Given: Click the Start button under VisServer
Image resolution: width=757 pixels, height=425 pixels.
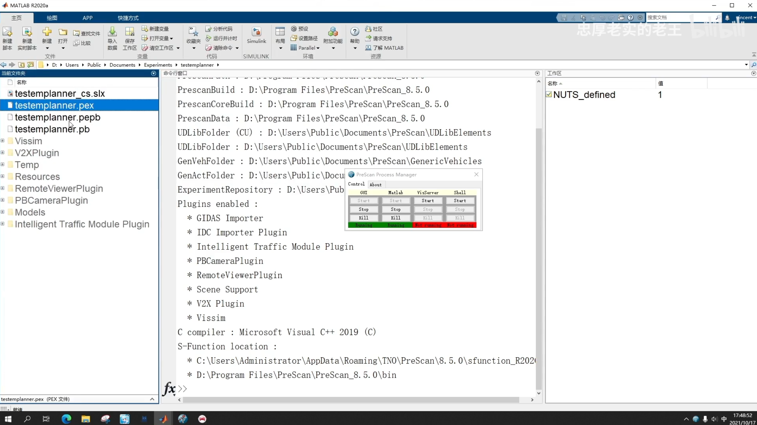Looking at the screenshot, I should [x=427, y=201].
